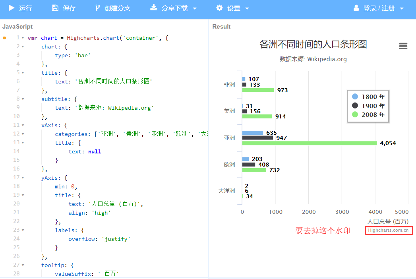Click the Americas 2008 bar labeled 914

click(x=257, y=116)
